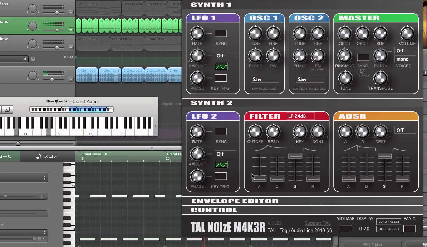Open the LFO 2 destination Off dropdown
The height and width of the screenshot is (247, 427).
(x=225, y=154)
